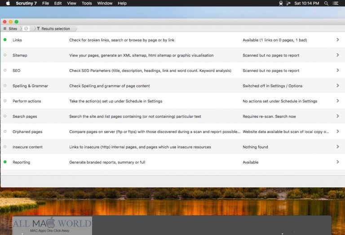
Task: Click Sitemap's 'Scanned but no pages to report'
Action: (271, 55)
